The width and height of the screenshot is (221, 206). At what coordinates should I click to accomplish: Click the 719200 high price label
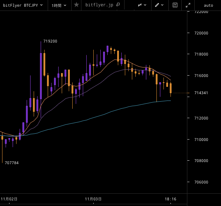[x=50, y=41]
